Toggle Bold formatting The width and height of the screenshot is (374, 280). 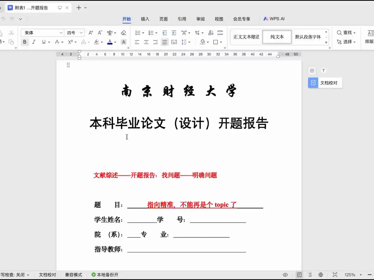(25, 42)
